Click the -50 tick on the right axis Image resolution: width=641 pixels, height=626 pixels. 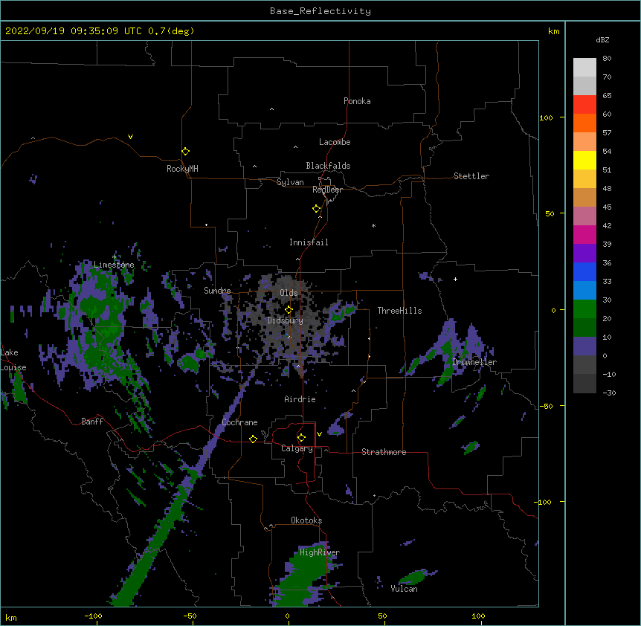coord(546,406)
